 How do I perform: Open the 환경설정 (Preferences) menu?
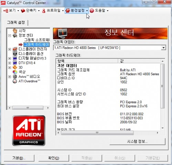tap(77, 11)
